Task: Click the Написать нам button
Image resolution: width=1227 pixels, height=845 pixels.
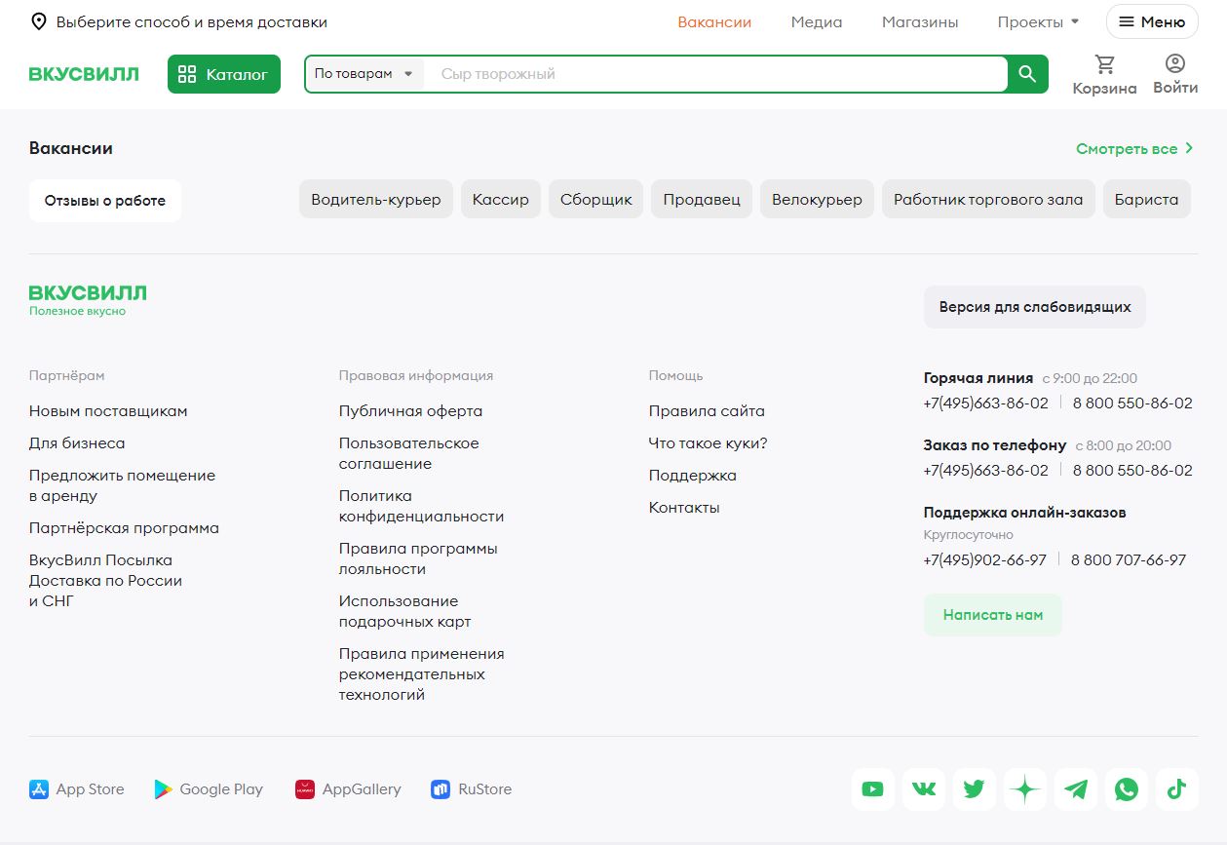Action: (992, 615)
